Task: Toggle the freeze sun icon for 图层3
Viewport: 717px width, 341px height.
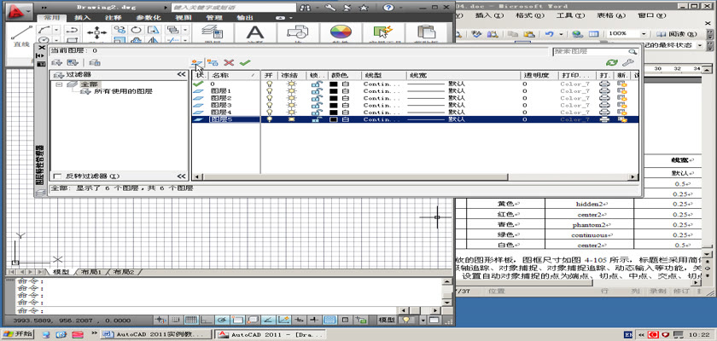Action: click(x=291, y=105)
